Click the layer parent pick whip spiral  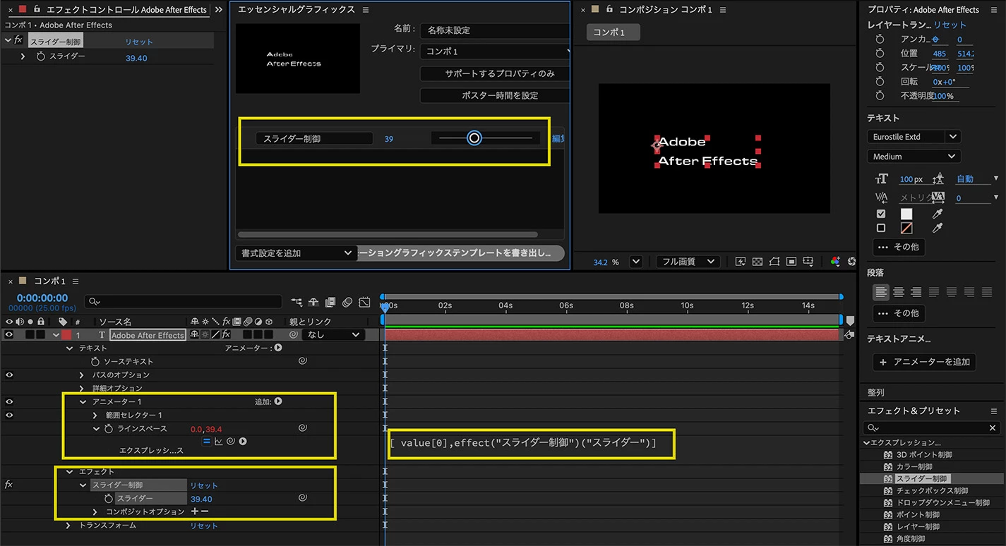294,335
